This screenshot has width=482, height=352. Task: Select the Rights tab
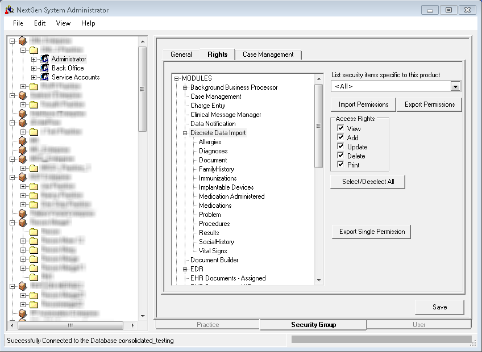(x=217, y=55)
